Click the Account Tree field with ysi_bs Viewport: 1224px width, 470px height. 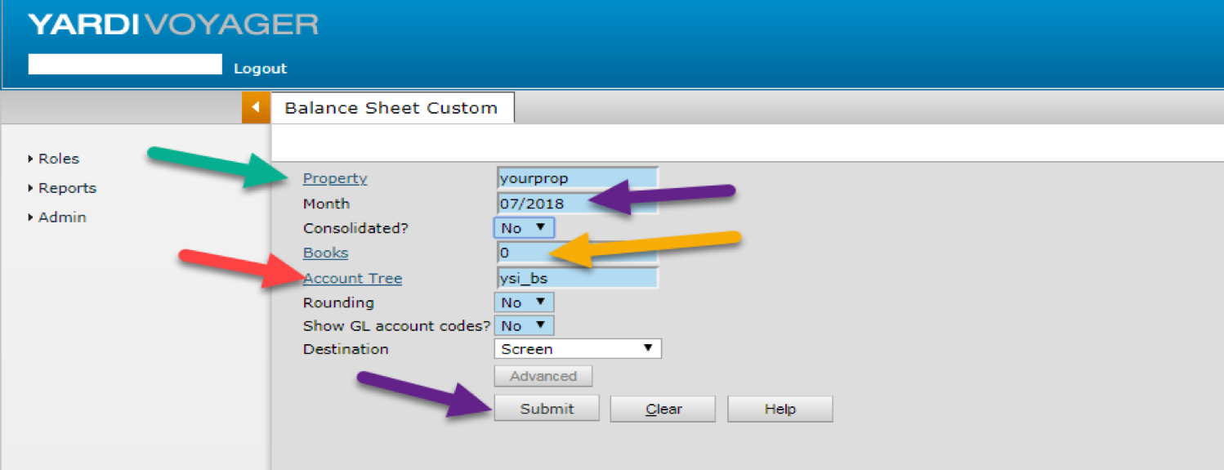(576, 278)
